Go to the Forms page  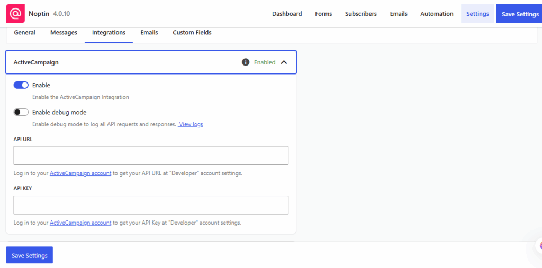pos(323,14)
